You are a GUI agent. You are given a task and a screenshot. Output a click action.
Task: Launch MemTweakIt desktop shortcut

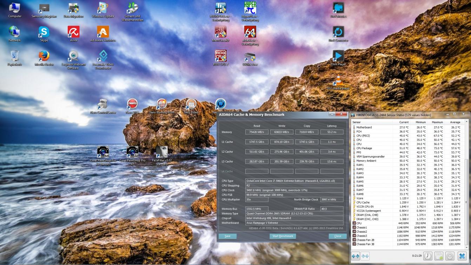pyautogui.click(x=220, y=34)
